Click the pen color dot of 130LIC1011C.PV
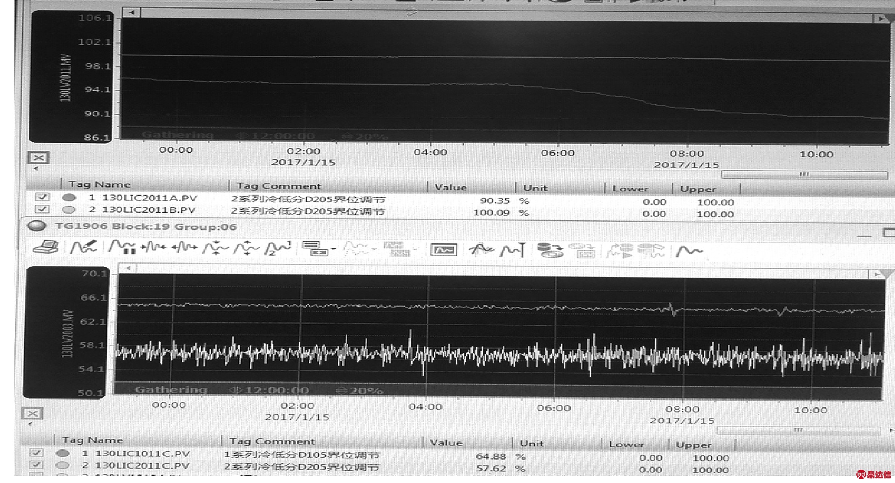This screenshot has width=895, height=483. [x=63, y=453]
